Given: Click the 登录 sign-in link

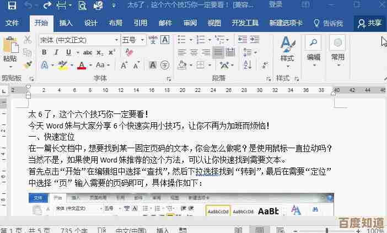Looking at the screenshot, I should tap(275, 4).
